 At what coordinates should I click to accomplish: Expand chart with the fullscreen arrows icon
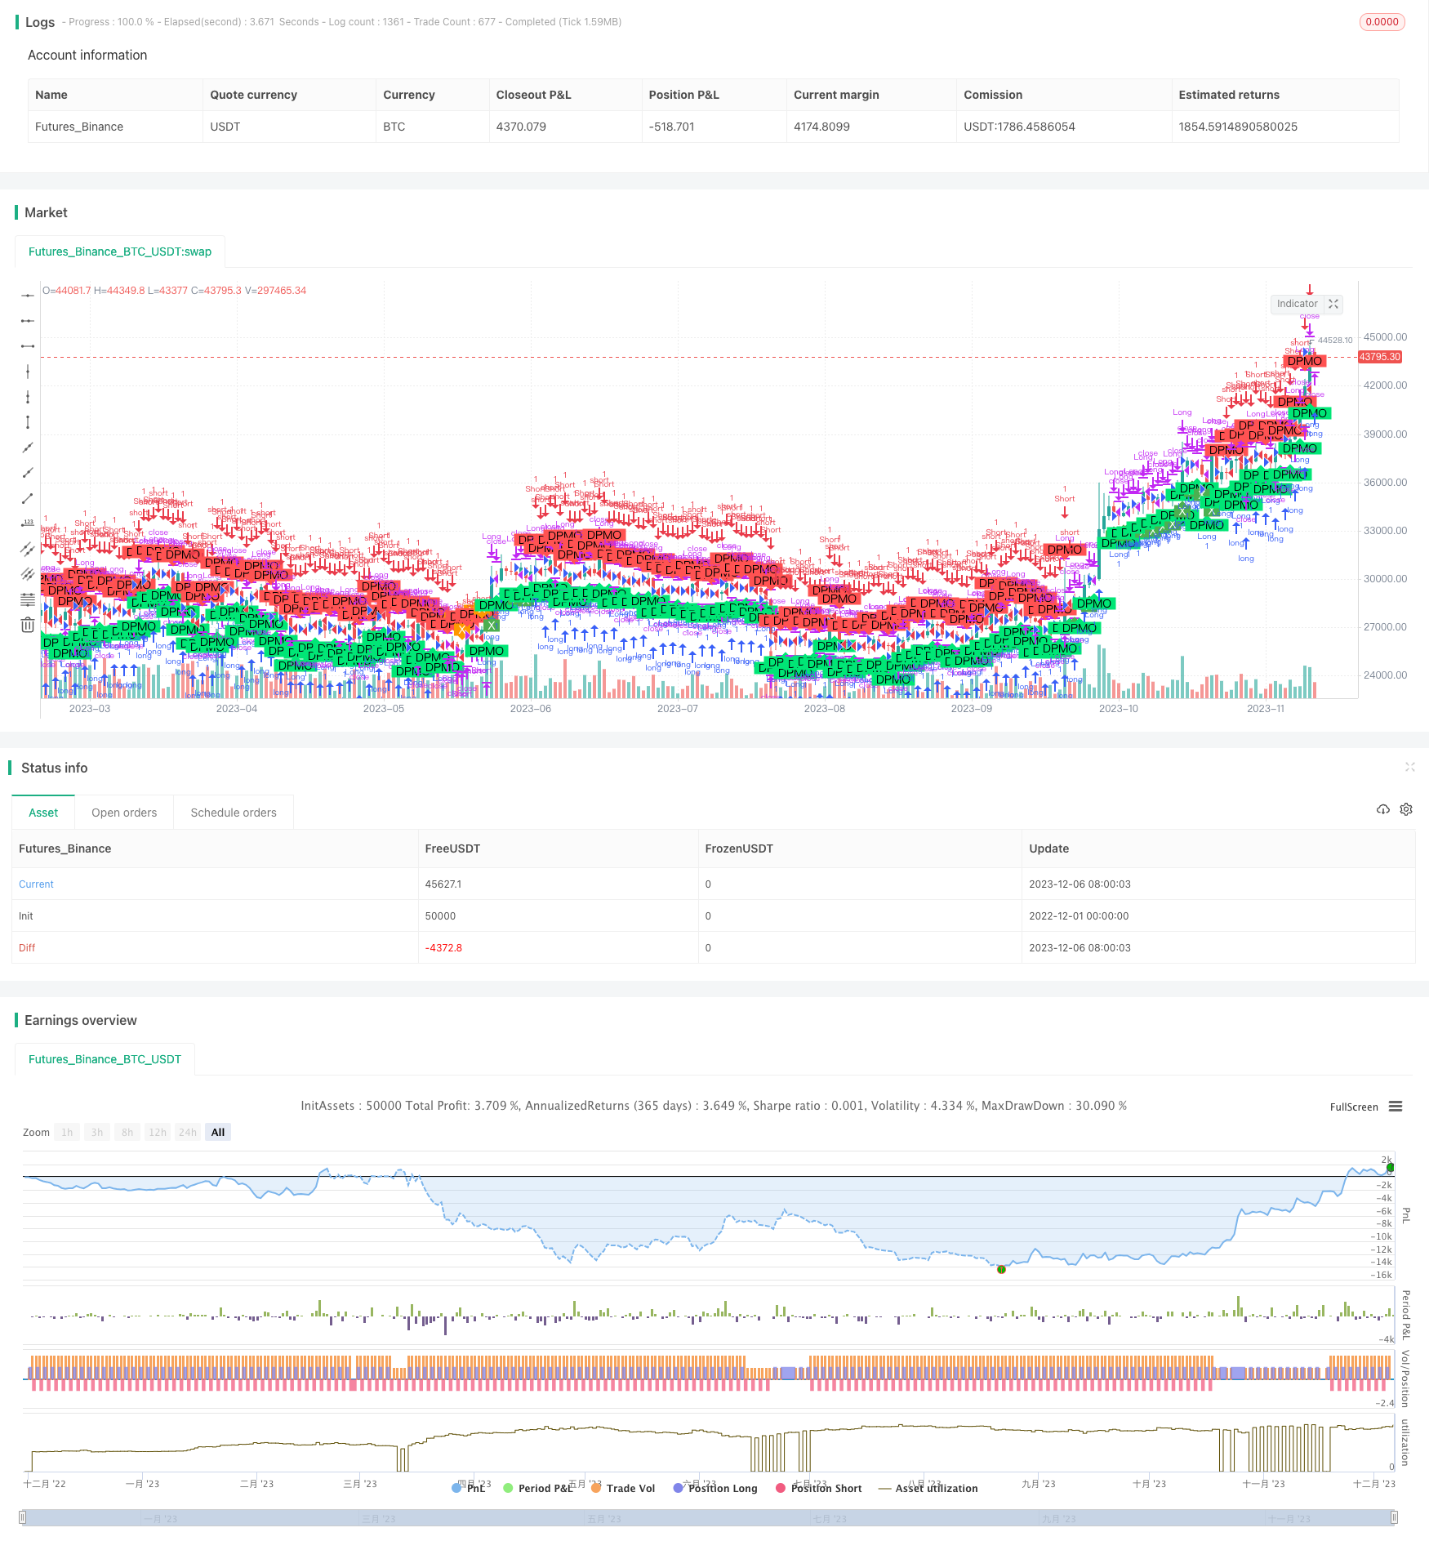(x=1333, y=304)
